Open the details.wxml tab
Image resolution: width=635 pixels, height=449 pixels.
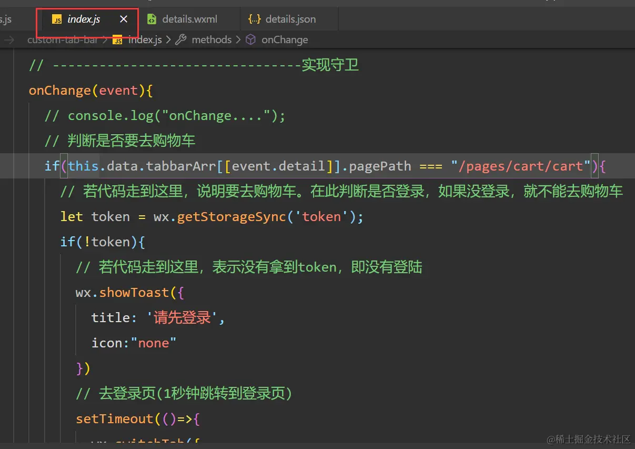189,19
